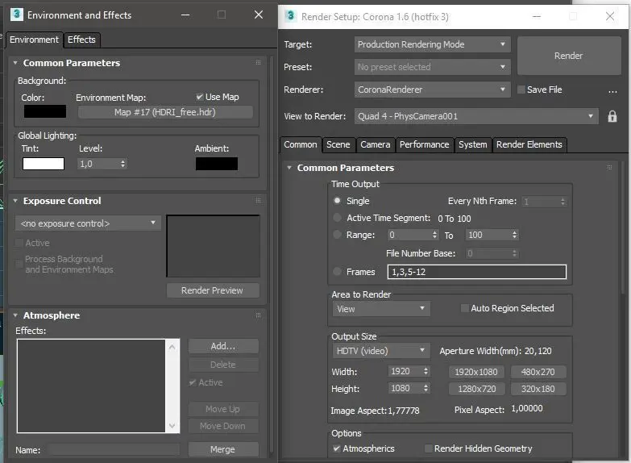Open the black Background Color swatch
This screenshot has width=631, height=463.
point(44,111)
